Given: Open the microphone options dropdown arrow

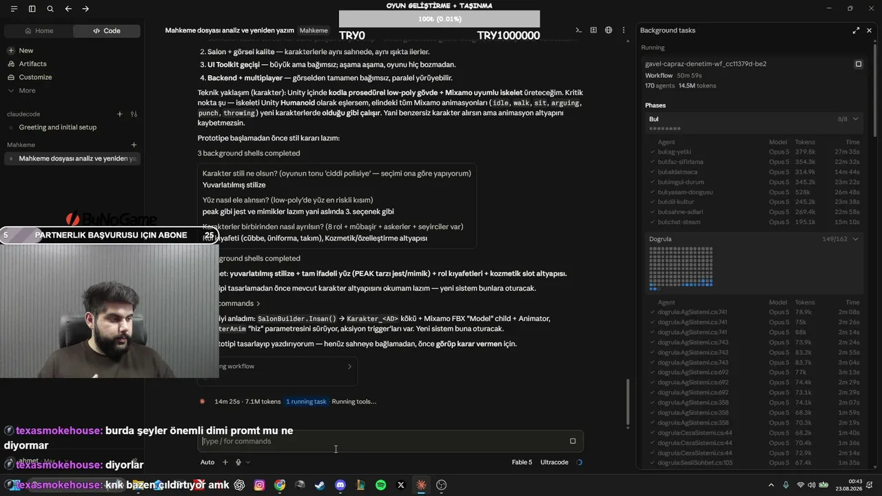Looking at the screenshot, I should pyautogui.click(x=248, y=462).
